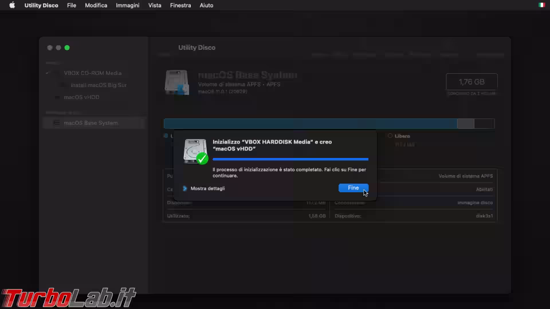Click the Italian flag input source icon
The width and height of the screenshot is (550, 309).
point(541,5)
